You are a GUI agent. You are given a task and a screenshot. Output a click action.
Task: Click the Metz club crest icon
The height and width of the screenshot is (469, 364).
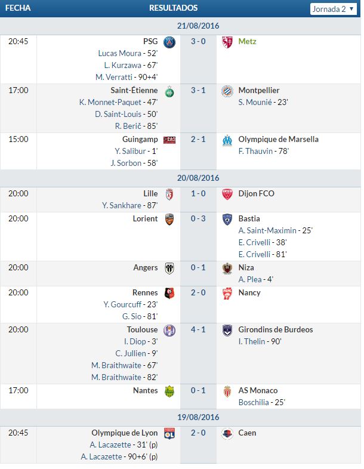(227, 42)
